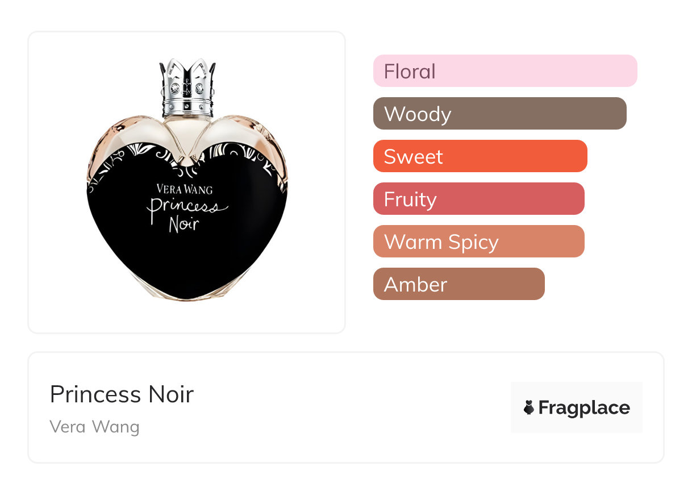The width and height of the screenshot is (692, 491).
Task: Click the right crystal gem on crown
Action: (199, 88)
